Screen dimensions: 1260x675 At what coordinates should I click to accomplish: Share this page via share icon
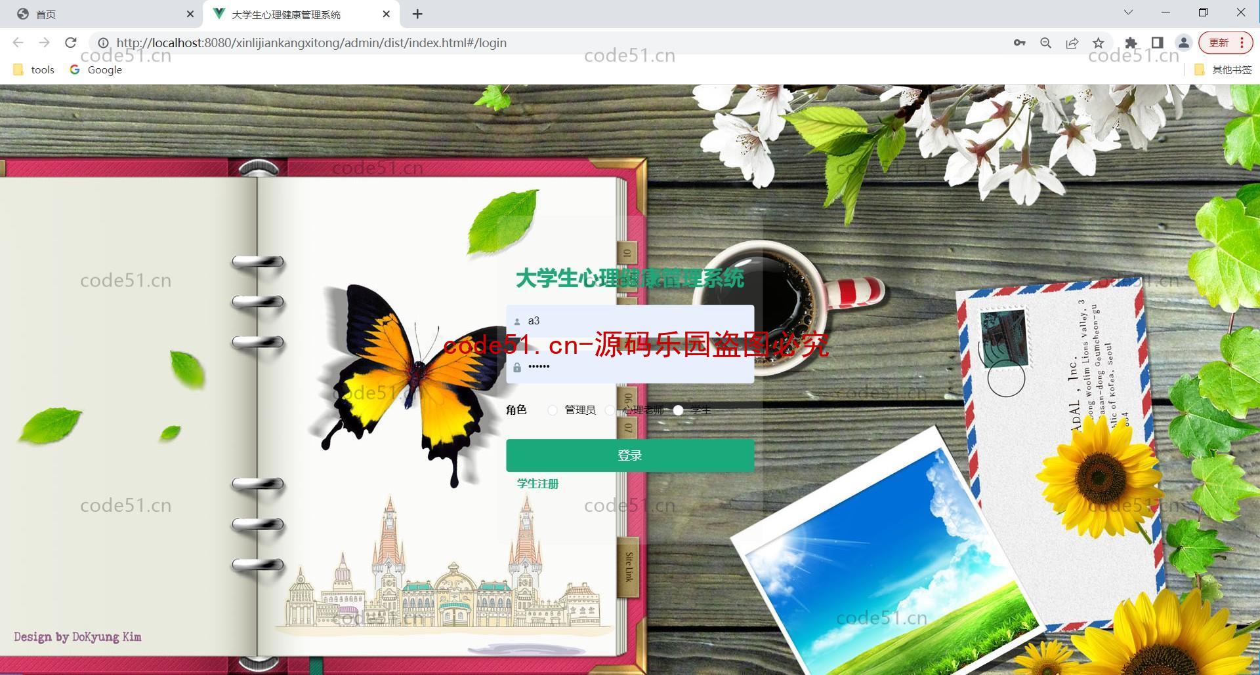1072,43
